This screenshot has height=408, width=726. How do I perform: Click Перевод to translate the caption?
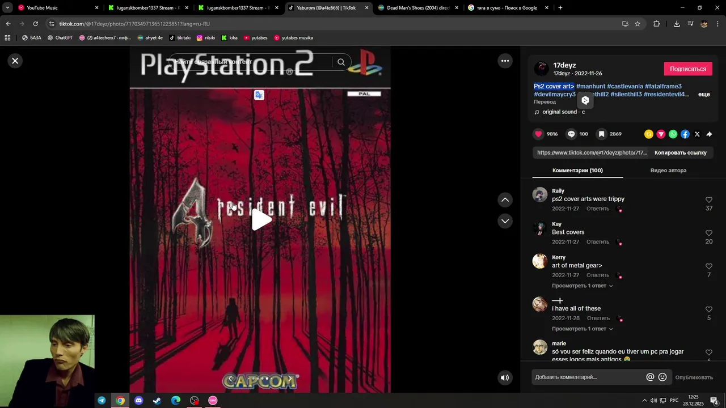pos(544,102)
